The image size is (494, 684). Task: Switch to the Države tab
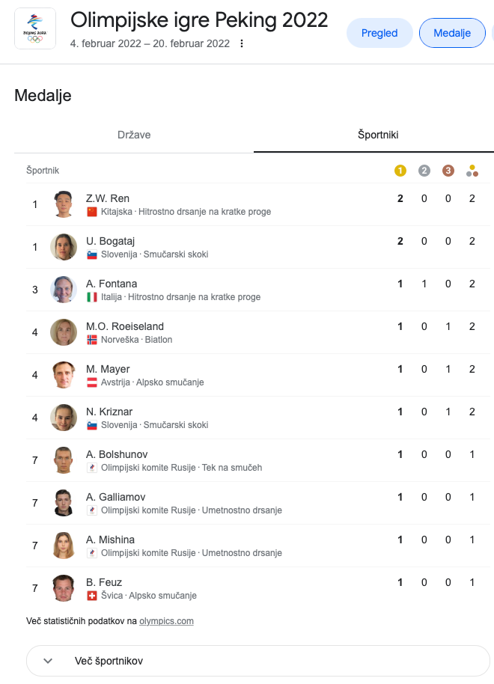pyautogui.click(x=134, y=135)
